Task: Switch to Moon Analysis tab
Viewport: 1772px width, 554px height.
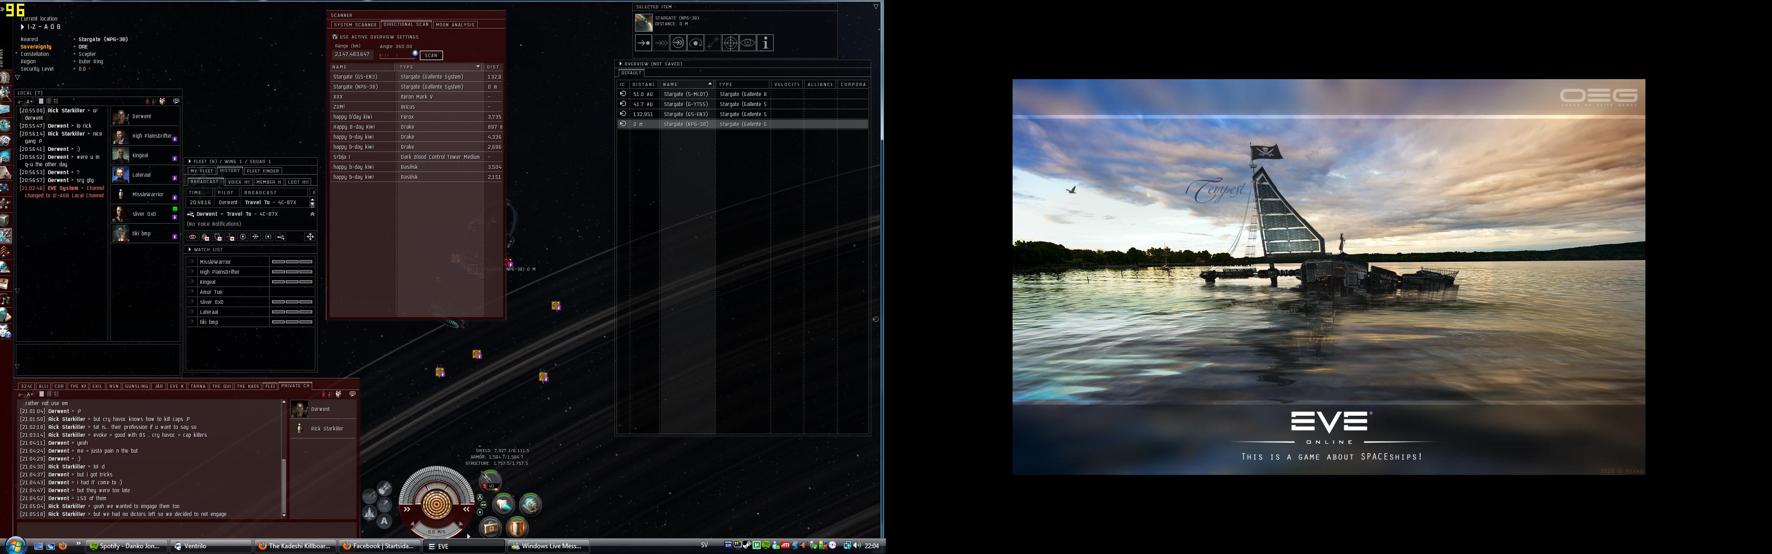Action: pos(455,25)
